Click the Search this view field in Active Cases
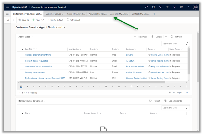The height and width of the screenshot is (135, 203). click(174, 43)
